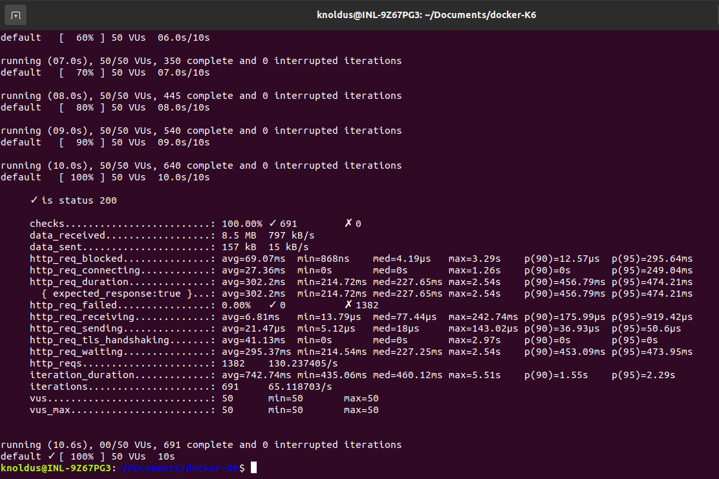The width and height of the screenshot is (719, 479).
Task: Click the 'p(90)=1.55s' iteration duration value
Action: coord(556,375)
